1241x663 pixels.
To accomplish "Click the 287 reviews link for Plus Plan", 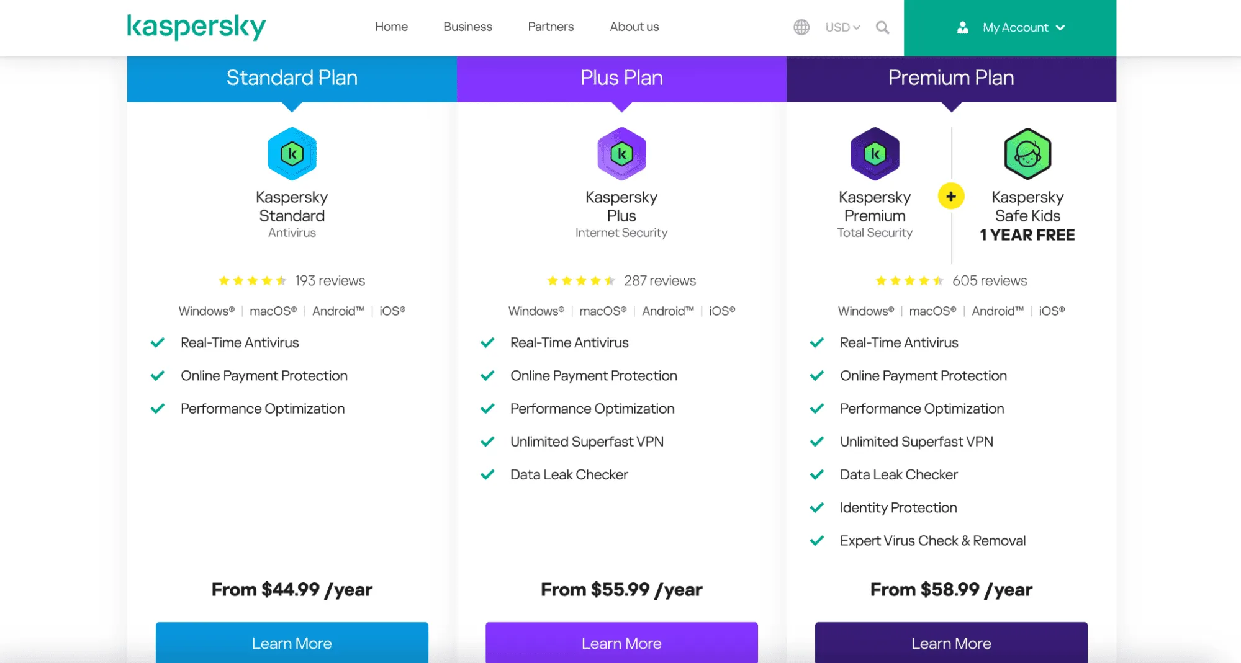I will (x=661, y=280).
